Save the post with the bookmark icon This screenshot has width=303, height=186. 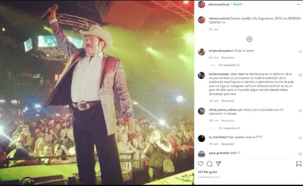299,164
